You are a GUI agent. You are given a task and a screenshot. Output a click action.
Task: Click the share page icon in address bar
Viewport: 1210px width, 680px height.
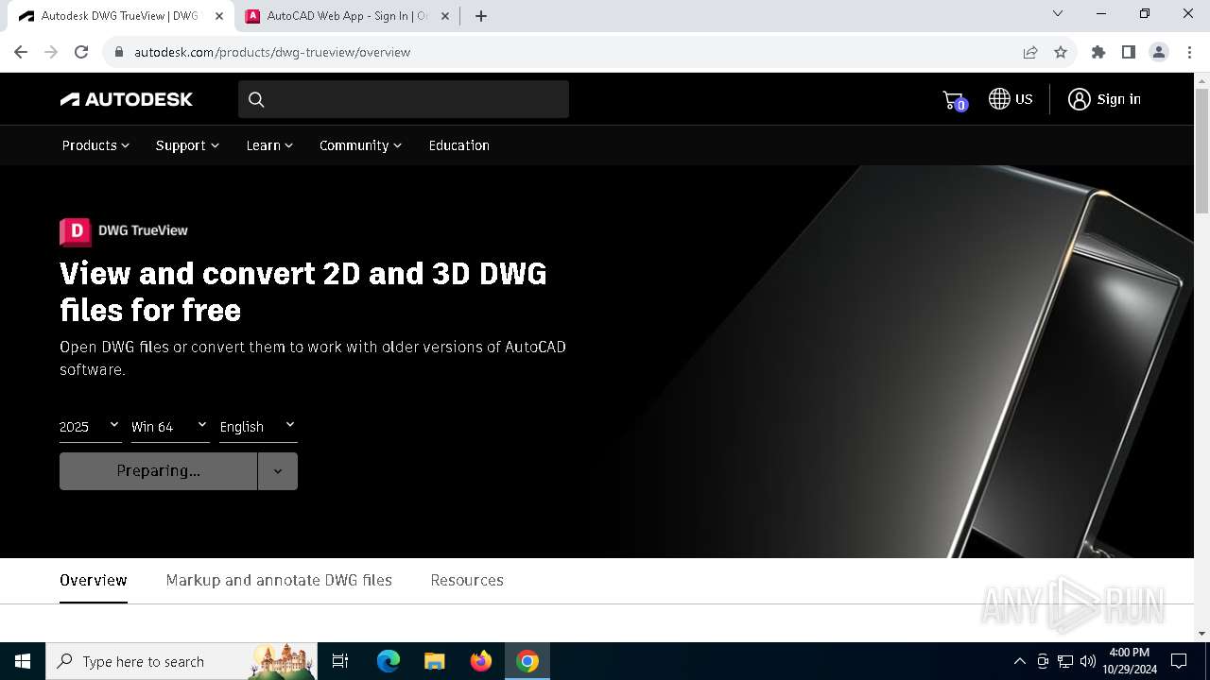coord(1030,52)
